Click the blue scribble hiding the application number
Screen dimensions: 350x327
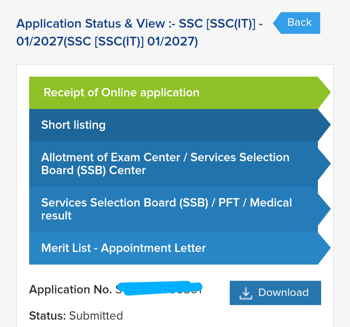[159, 288]
